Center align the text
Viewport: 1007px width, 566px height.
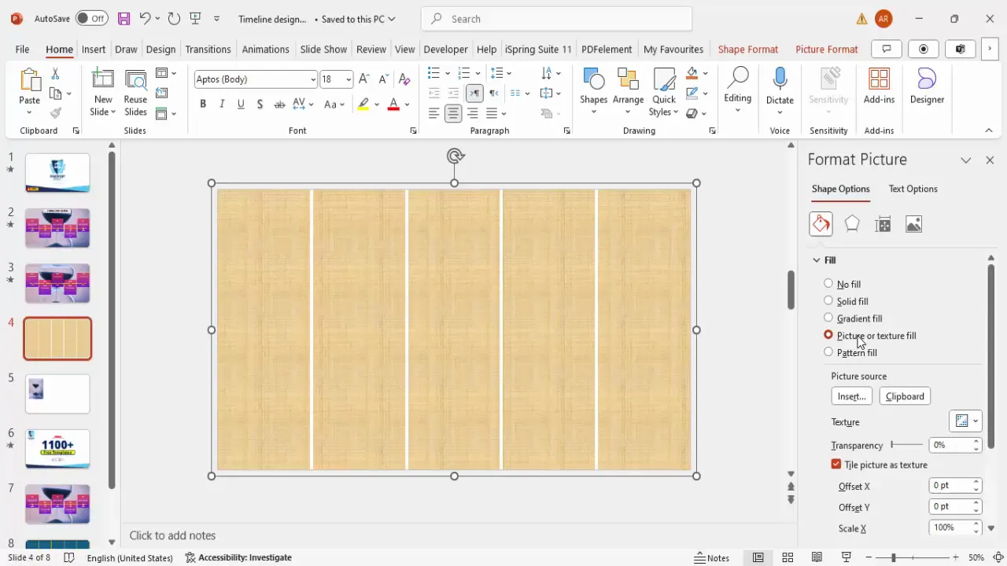453,113
